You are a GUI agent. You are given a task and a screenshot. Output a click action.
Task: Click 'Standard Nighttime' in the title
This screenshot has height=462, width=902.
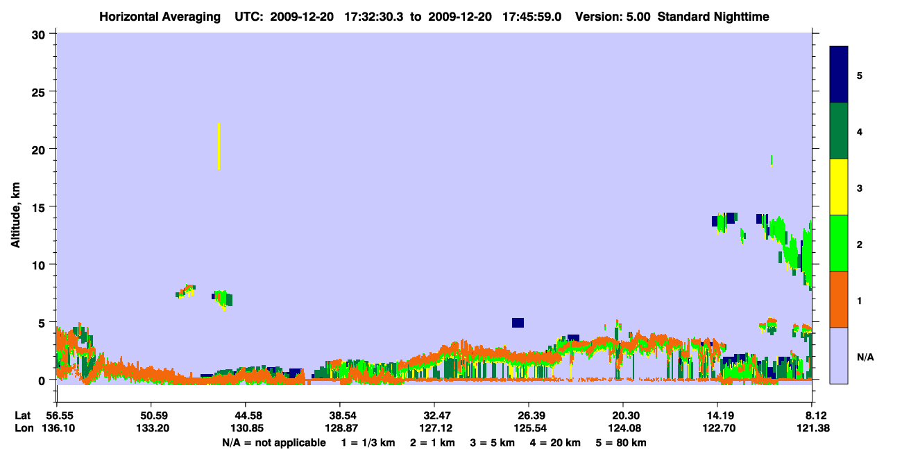(713, 16)
